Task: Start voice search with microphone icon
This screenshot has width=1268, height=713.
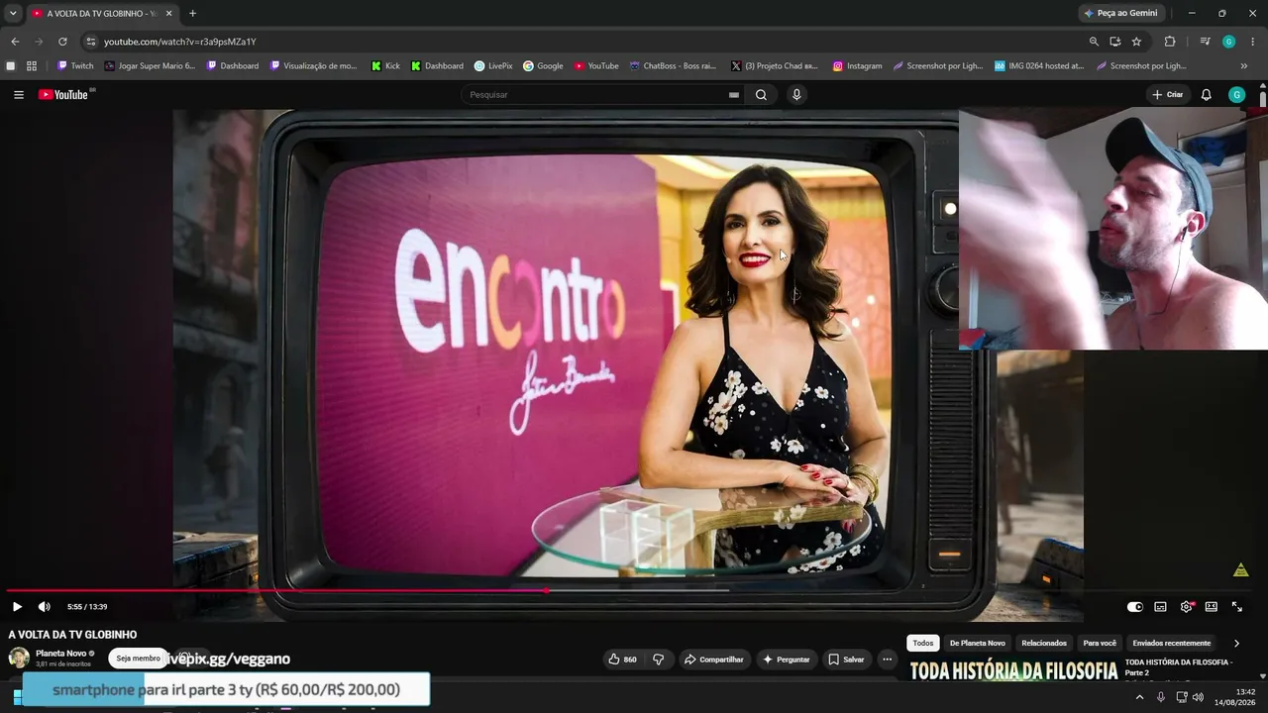Action: 796,95
